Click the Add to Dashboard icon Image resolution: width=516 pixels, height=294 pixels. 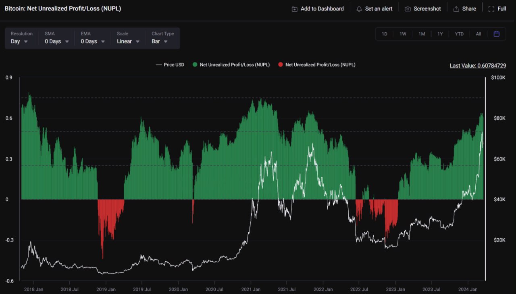[x=295, y=9]
